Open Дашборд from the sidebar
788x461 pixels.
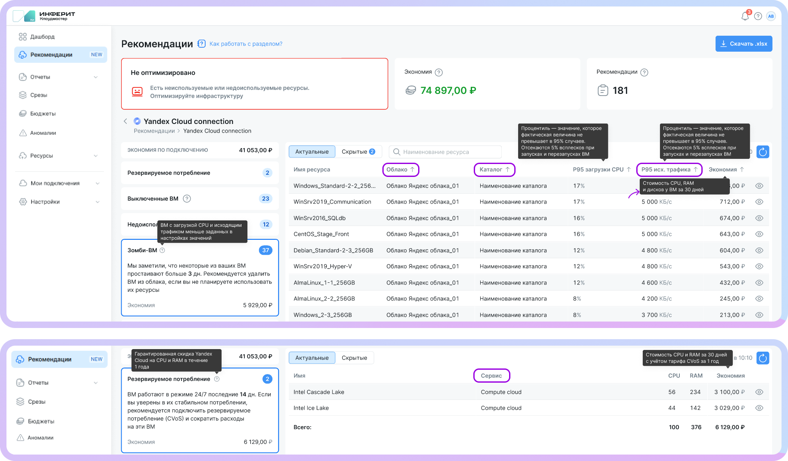tap(42, 37)
